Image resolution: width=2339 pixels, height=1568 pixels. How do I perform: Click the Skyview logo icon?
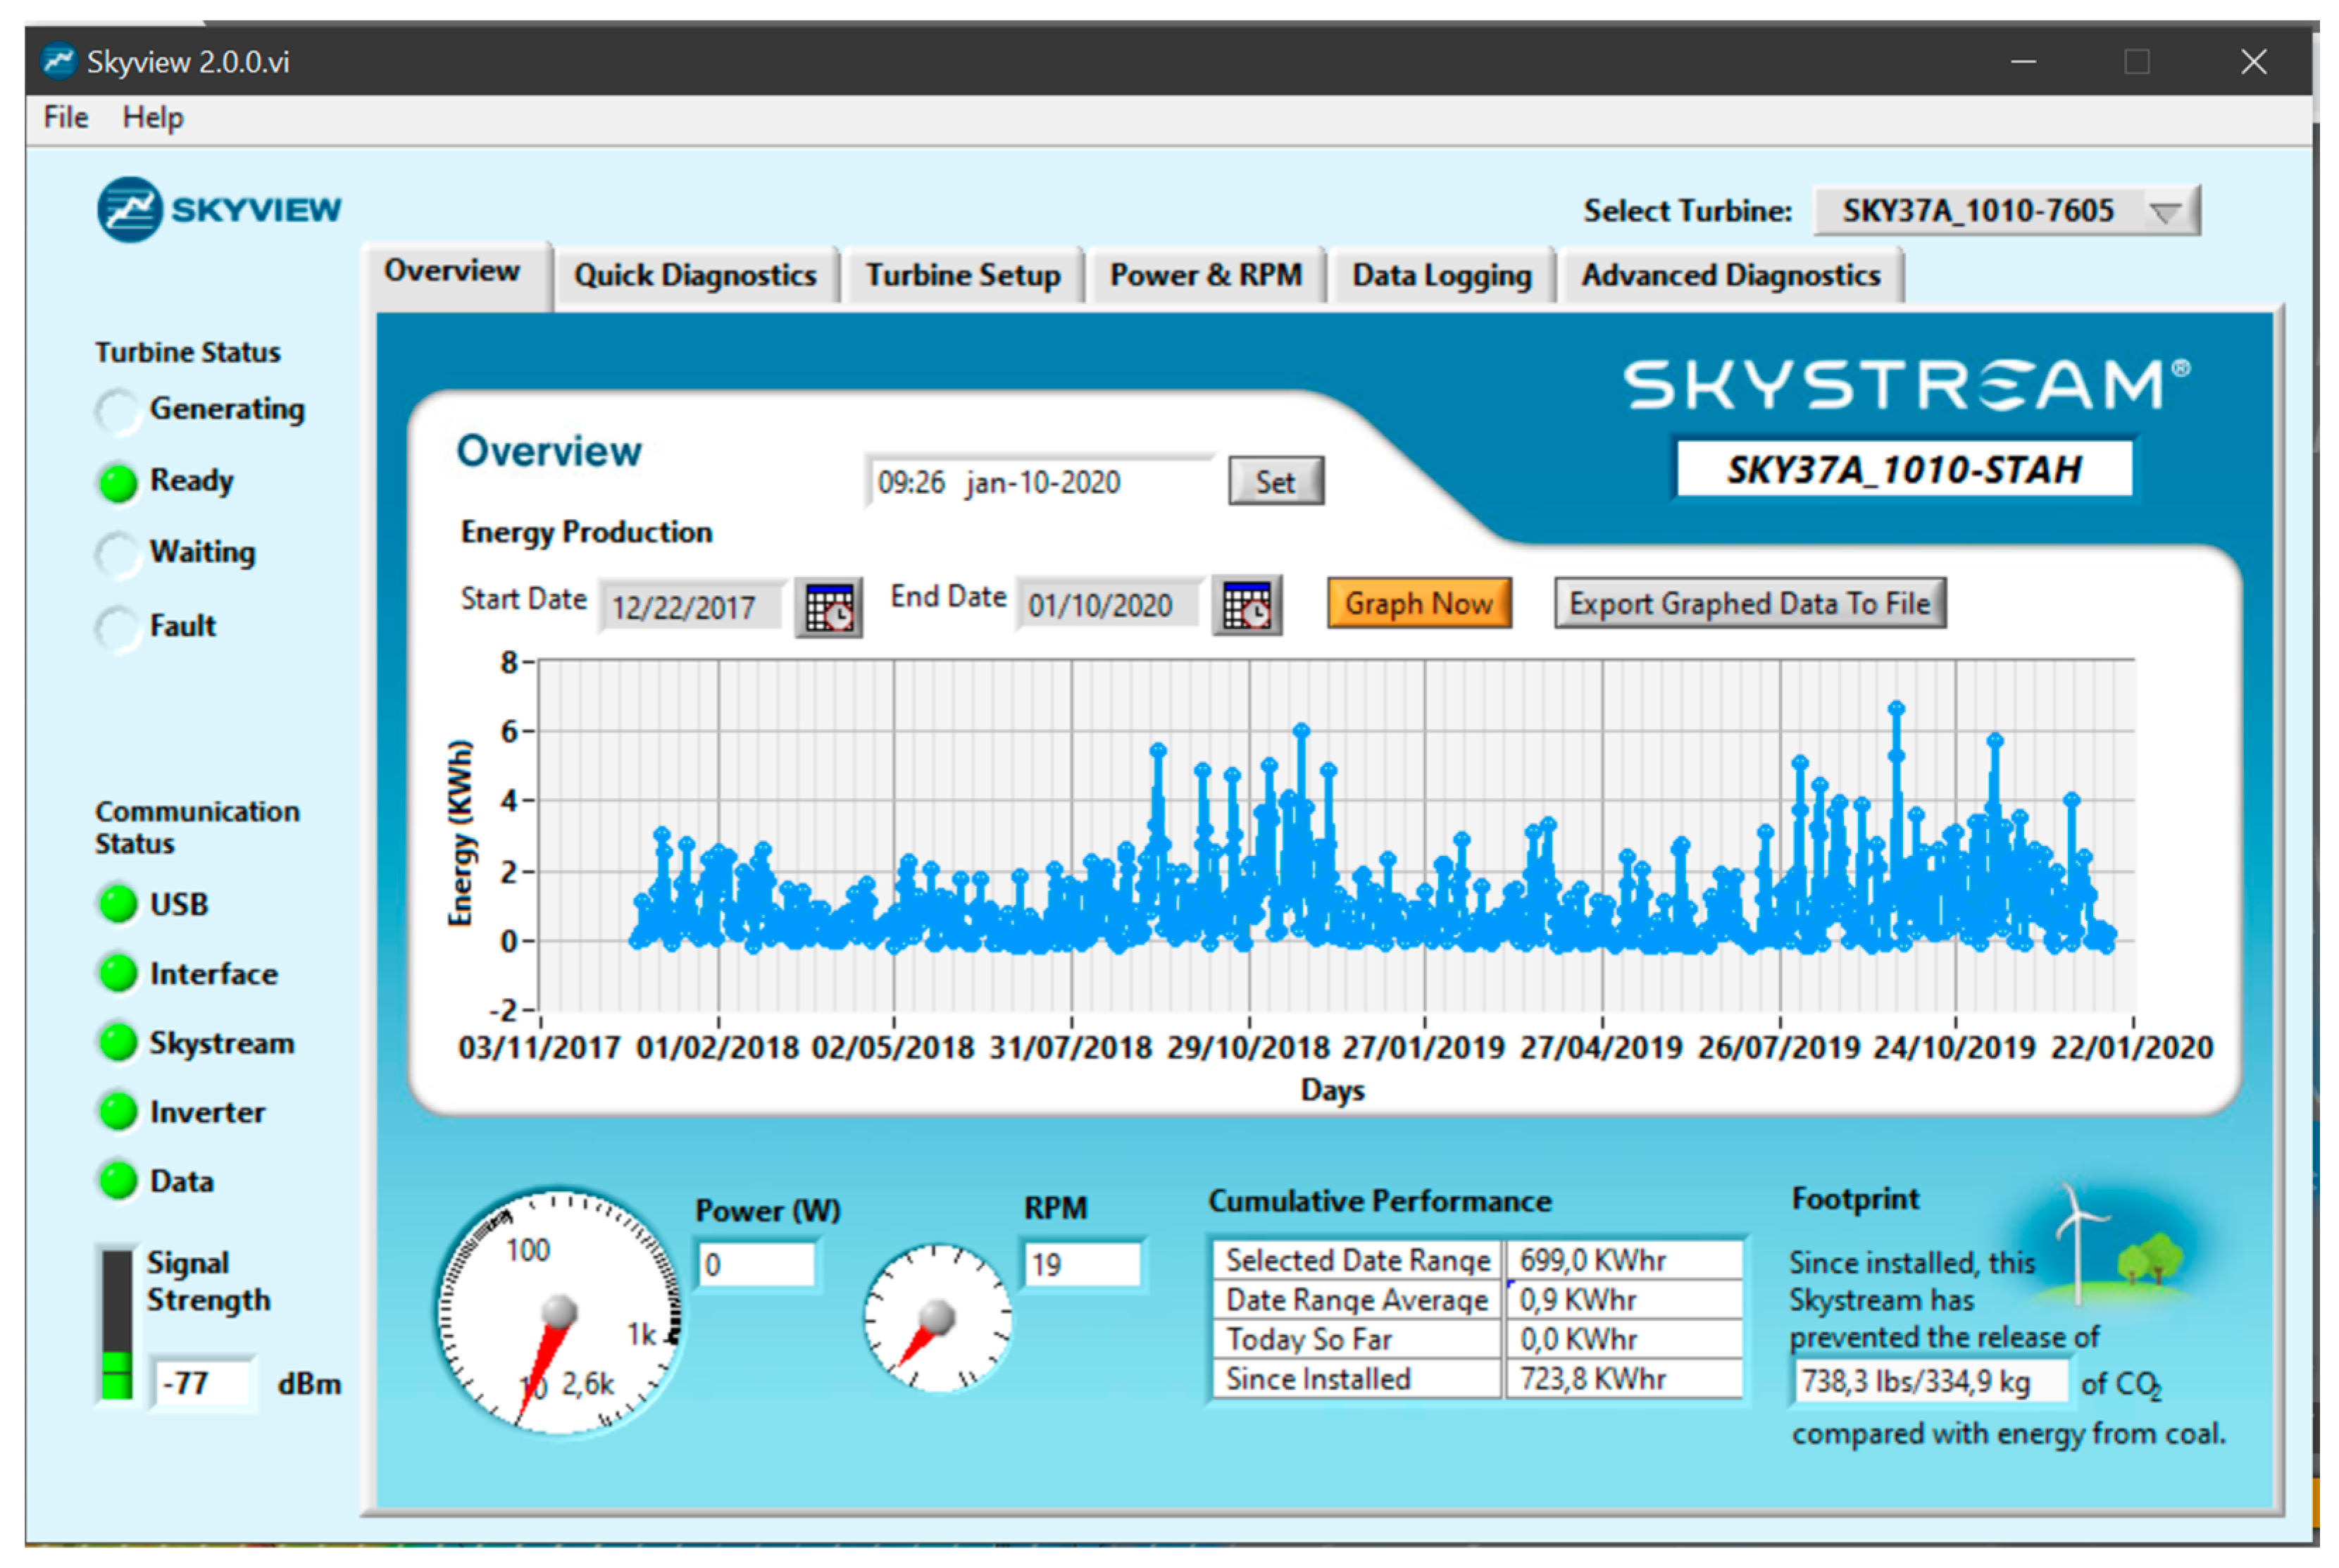(x=130, y=209)
